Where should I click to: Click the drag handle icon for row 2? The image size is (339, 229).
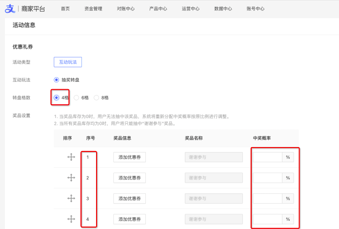71,178
